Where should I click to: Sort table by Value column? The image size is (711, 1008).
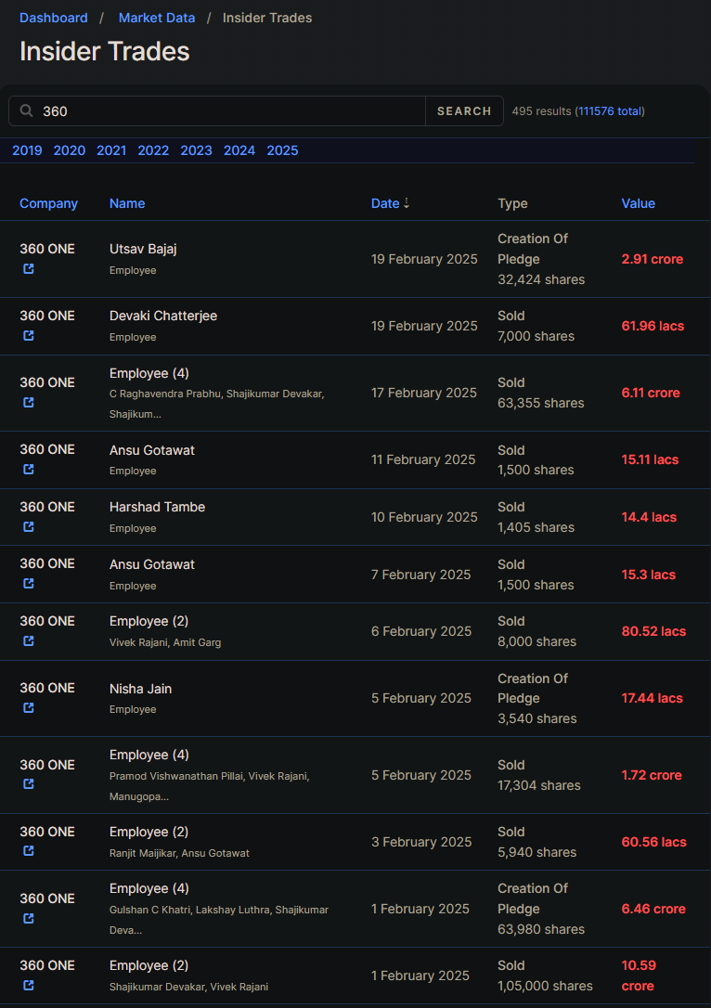(638, 203)
